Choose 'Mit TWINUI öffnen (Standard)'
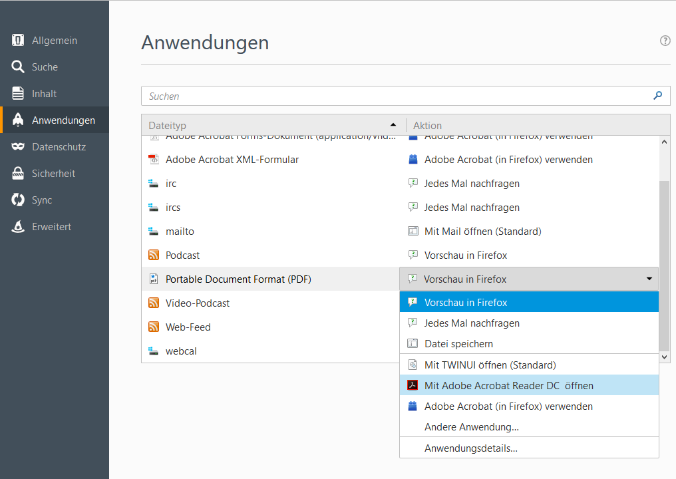This screenshot has height=479, width=676. pos(529,365)
